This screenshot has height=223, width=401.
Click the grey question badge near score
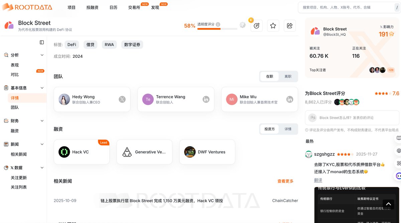[243, 25]
